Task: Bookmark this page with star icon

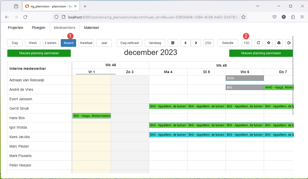Action: coord(243,17)
